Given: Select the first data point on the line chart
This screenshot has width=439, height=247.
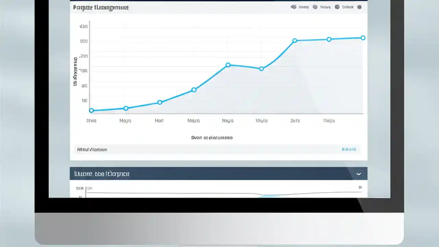Looking at the screenshot, I should pos(91,110).
